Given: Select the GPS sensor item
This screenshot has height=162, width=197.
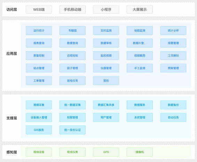Looking at the screenshot, I should 106,152.
